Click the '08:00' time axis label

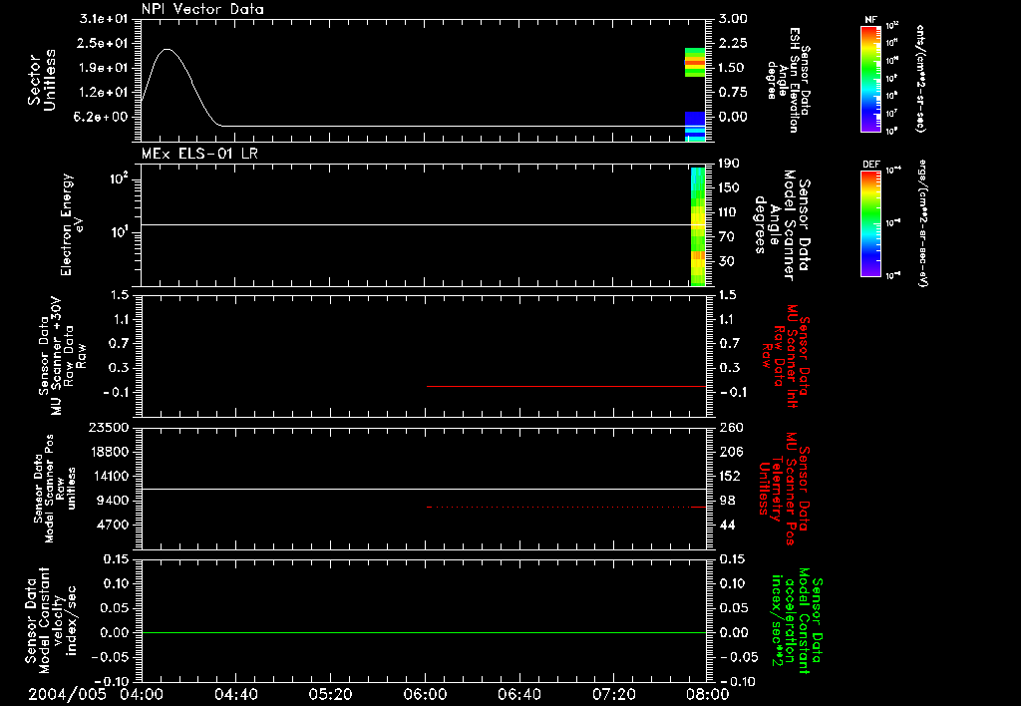click(x=708, y=694)
